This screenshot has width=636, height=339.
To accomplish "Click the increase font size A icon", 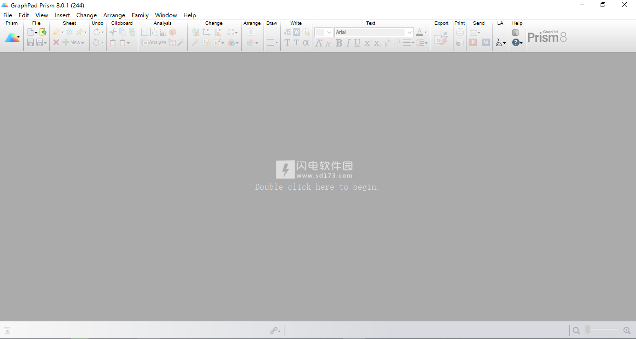I will 319,43.
